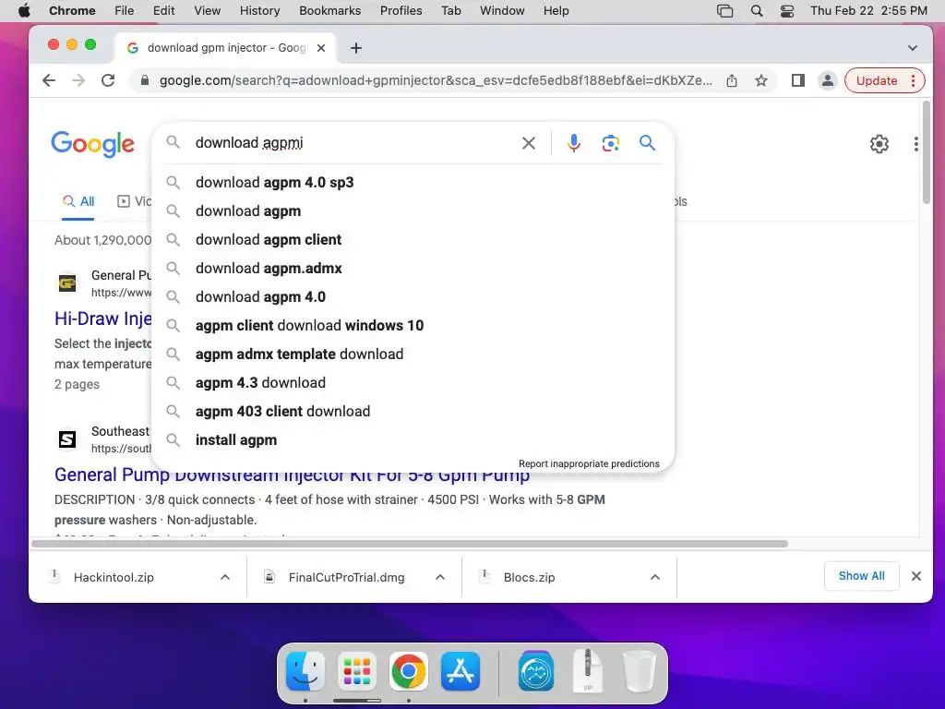Open Hackintool.zip download
The width and height of the screenshot is (945, 709).
114,577
